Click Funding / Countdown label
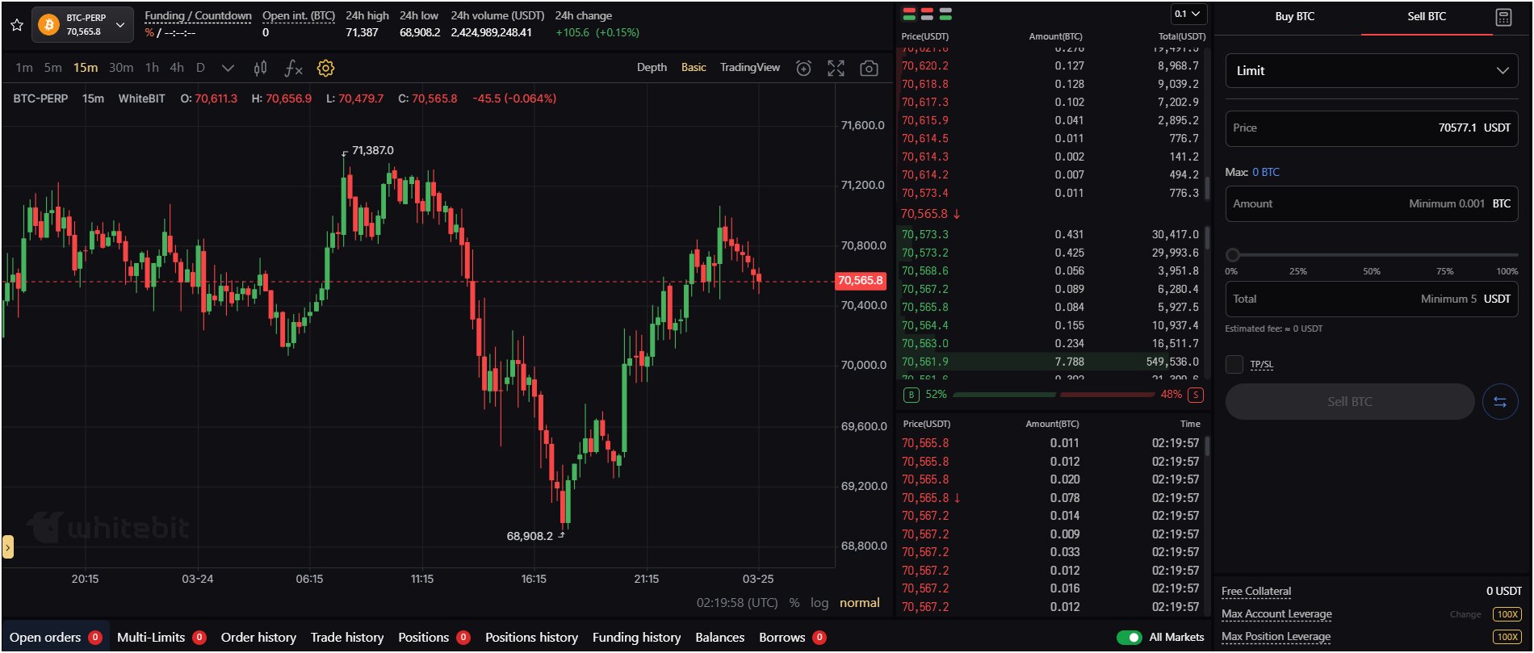The width and height of the screenshot is (1534, 653). pyautogui.click(x=198, y=15)
